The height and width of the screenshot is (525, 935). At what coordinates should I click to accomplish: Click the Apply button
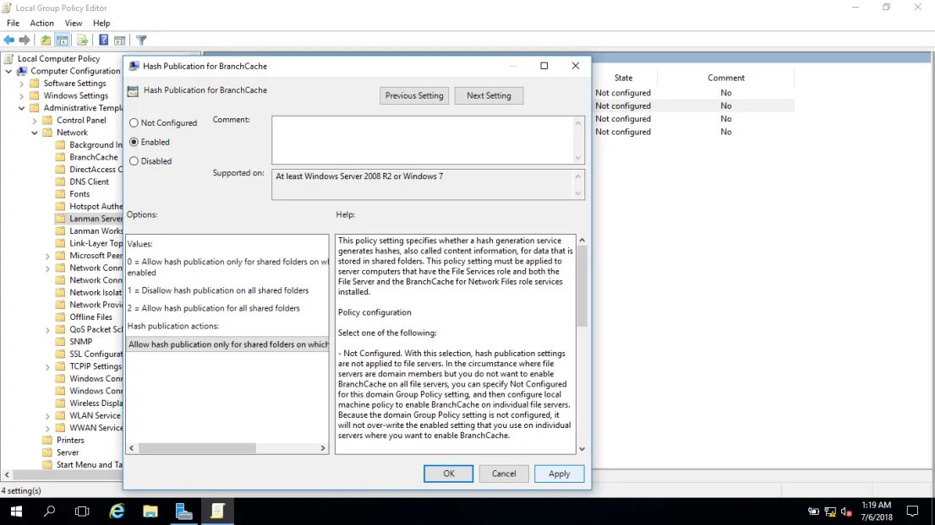click(x=560, y=474)
